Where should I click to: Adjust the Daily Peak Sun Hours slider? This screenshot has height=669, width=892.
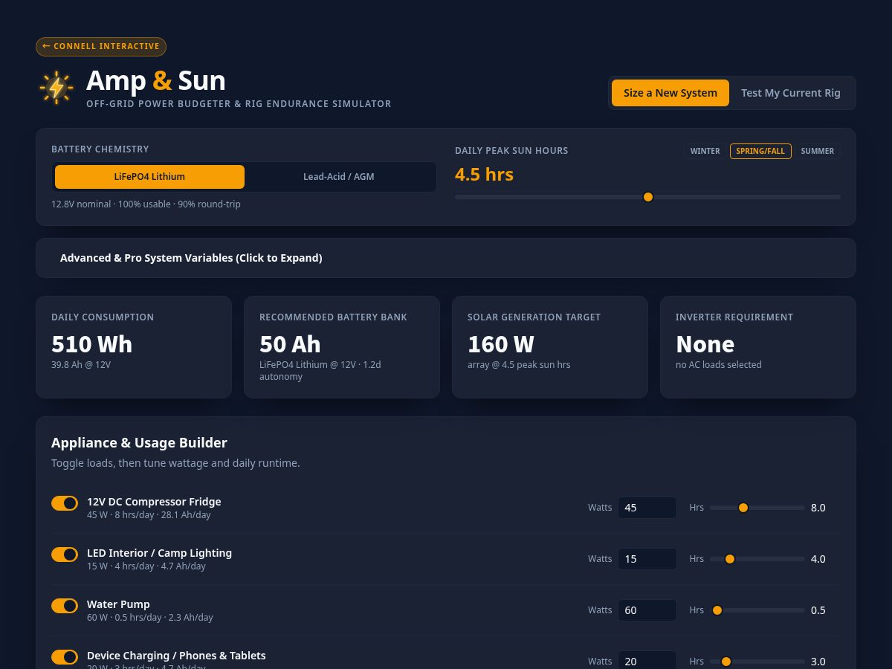[647, 197]
